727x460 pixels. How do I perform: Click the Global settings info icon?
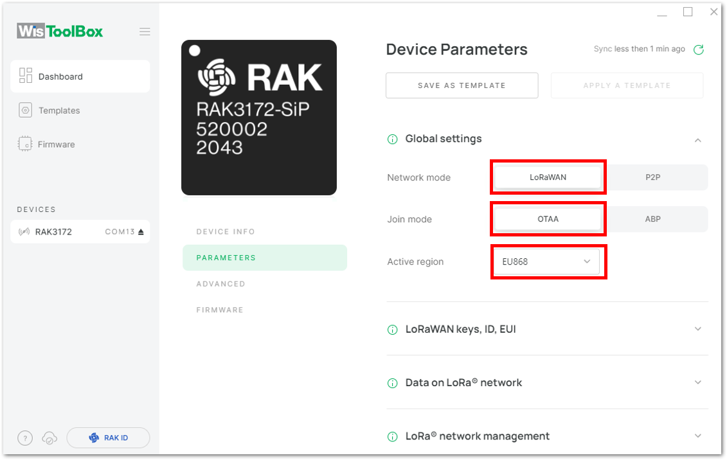(x=392, y=139)
